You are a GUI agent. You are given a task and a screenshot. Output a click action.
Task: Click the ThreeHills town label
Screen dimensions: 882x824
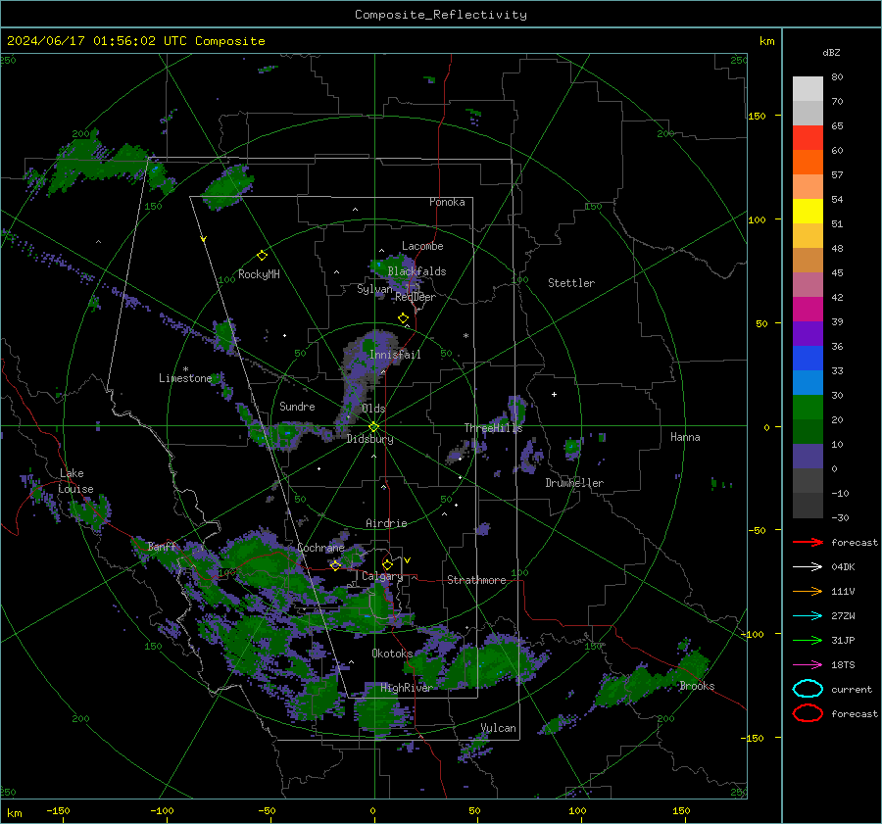pyautogui.click(x=493, y=428)
